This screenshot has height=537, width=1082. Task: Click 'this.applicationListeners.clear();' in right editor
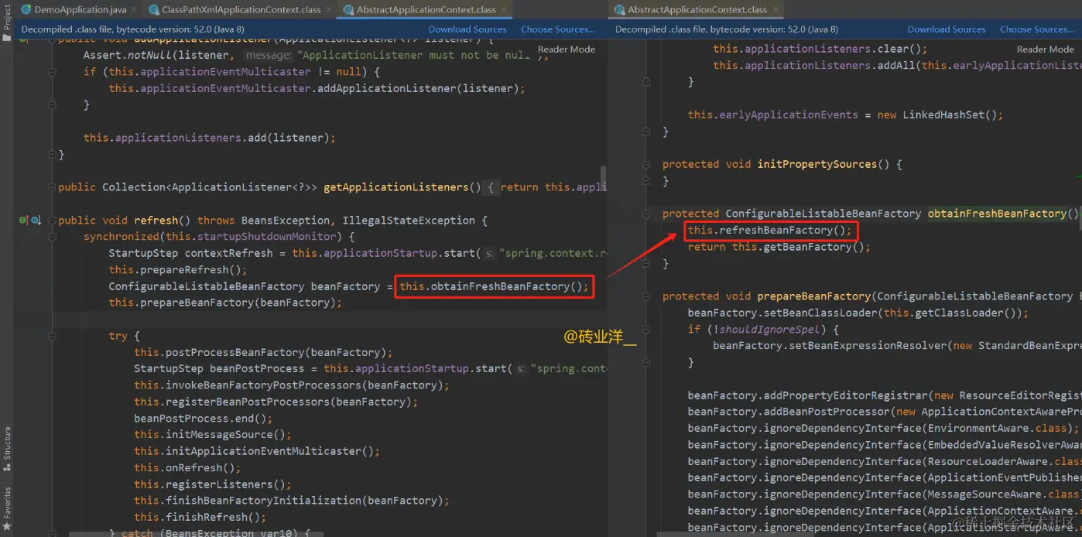click(x=820, y=49)
